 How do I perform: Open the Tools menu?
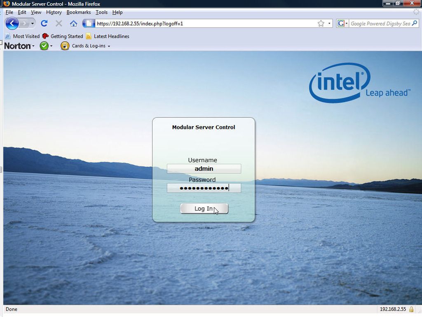(101, 12)
